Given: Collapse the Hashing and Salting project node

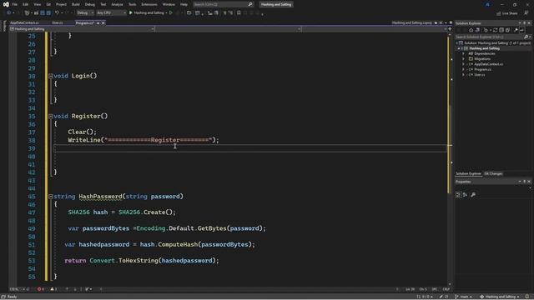Looking at the screenshot, I should coord(459,48).
